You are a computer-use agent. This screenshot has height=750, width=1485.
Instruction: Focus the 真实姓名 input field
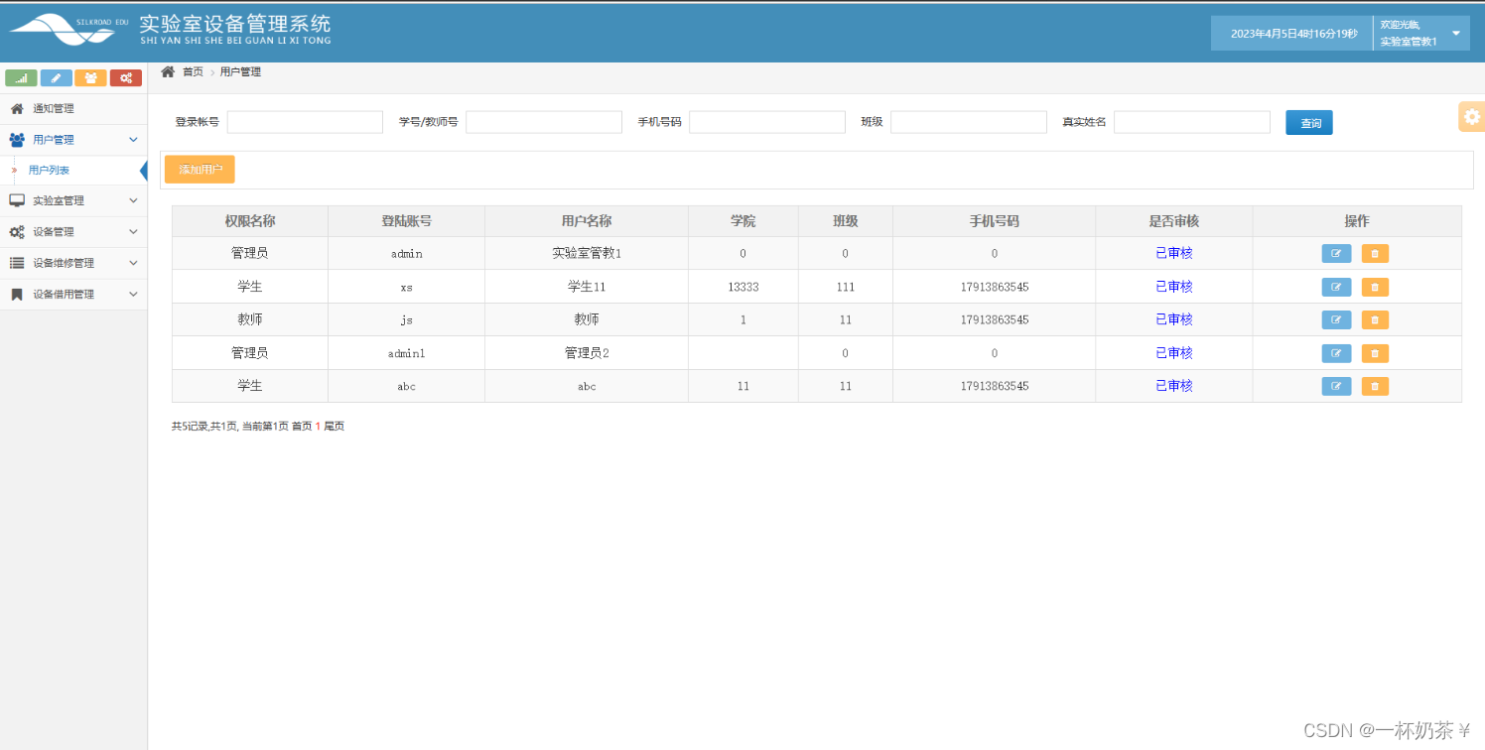coord(1192,122)
